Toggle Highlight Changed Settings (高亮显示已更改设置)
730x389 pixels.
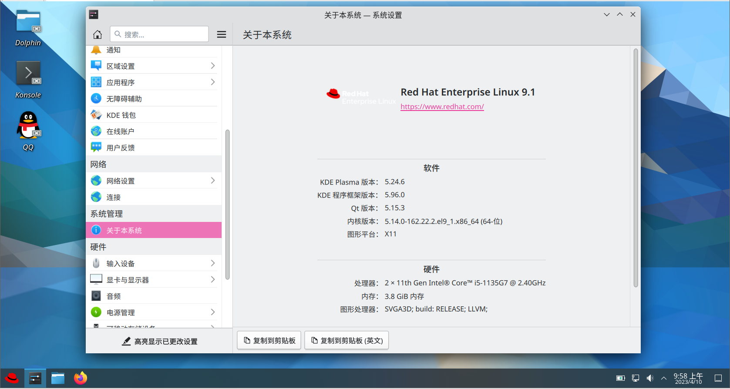click(159, 342)
